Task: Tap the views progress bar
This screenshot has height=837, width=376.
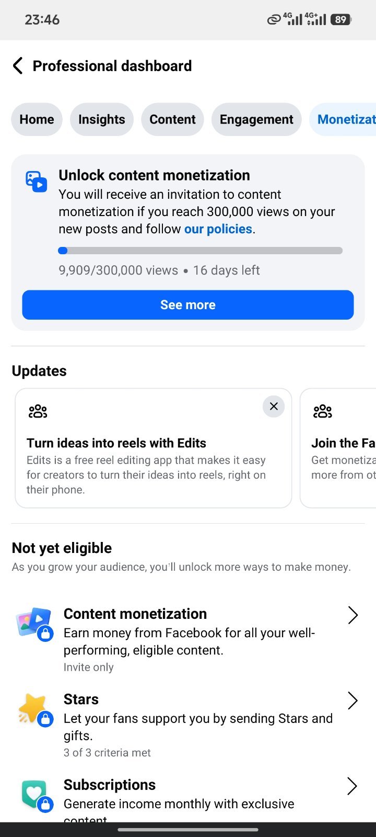Action: coord(201,251)
